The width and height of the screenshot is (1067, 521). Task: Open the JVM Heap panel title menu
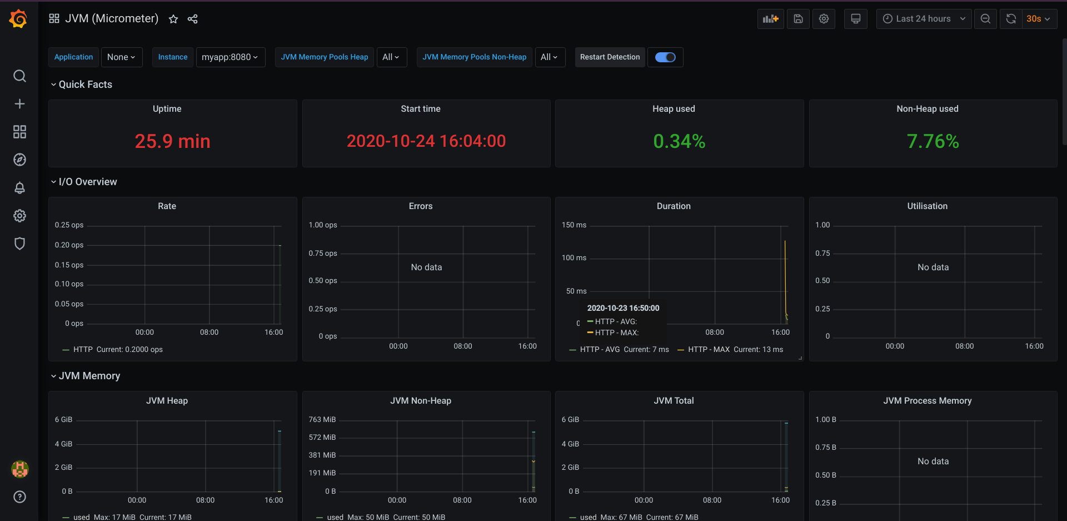(x=167, y=401)
